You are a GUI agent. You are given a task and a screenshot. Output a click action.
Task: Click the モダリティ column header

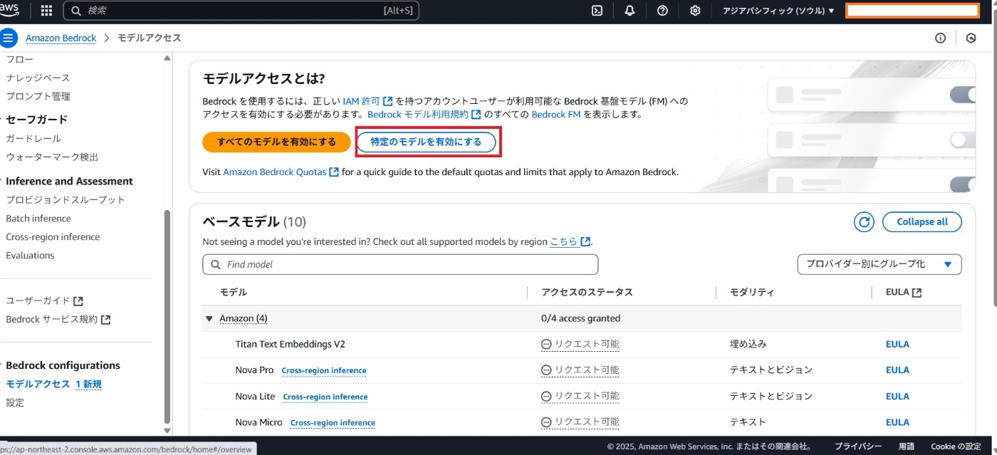click(752, 292)
